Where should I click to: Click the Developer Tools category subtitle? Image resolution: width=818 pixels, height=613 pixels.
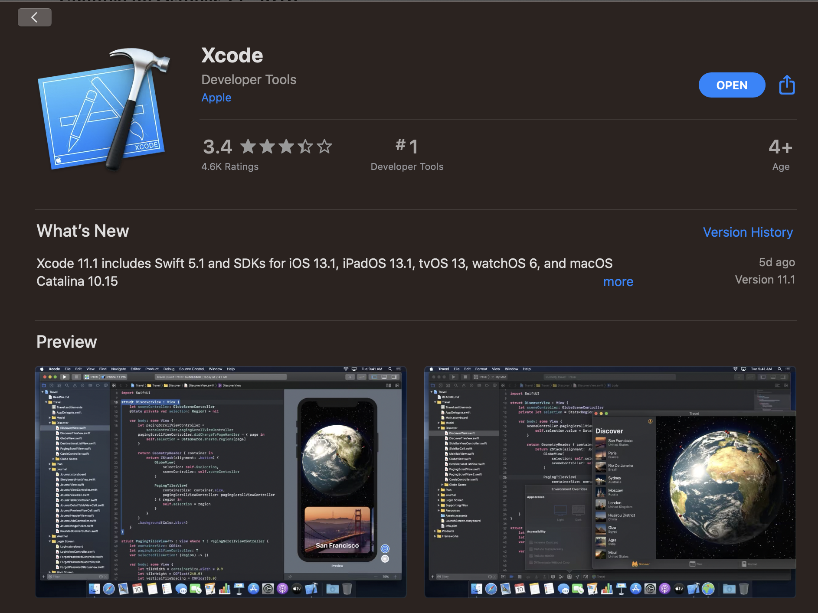(x=249, y=79)
